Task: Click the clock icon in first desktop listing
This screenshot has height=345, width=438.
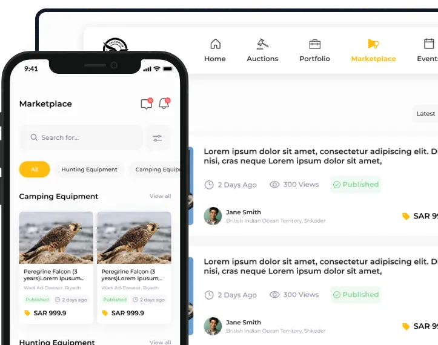Action: (209, 185)
